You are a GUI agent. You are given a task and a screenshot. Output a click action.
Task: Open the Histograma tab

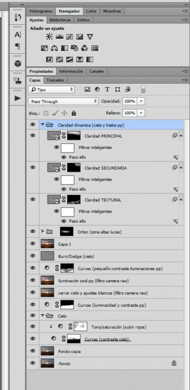41,11
